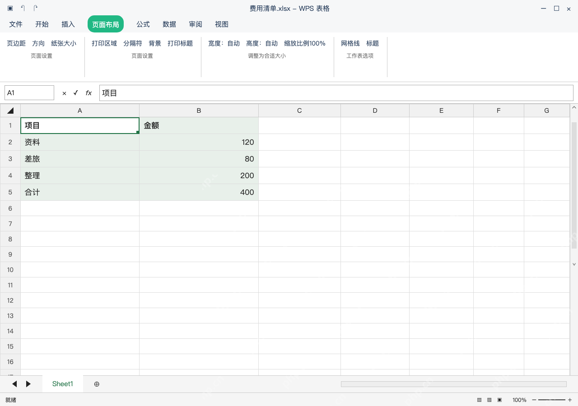The width and height of the screenshot is (578, 406).
Task: Open the 宽度: 自动 width dropdown
Action: 224,43
